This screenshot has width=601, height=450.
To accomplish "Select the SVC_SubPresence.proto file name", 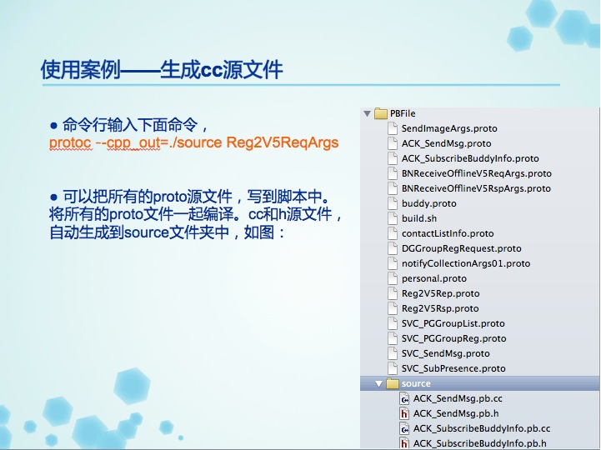I will tap(453, 368).
